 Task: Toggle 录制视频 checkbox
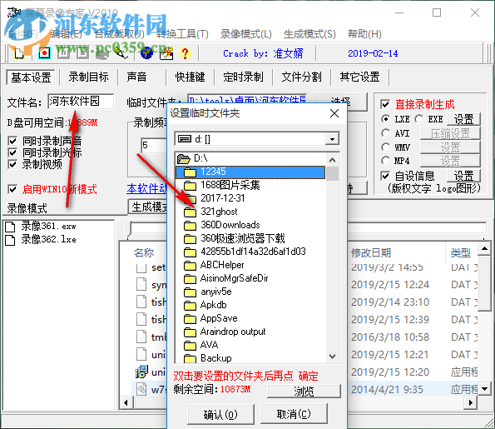click(x=12, y=164)
